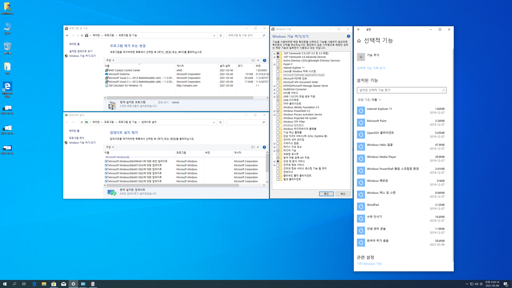Click refresh in Installed Updates address bar

pos(221,122)
